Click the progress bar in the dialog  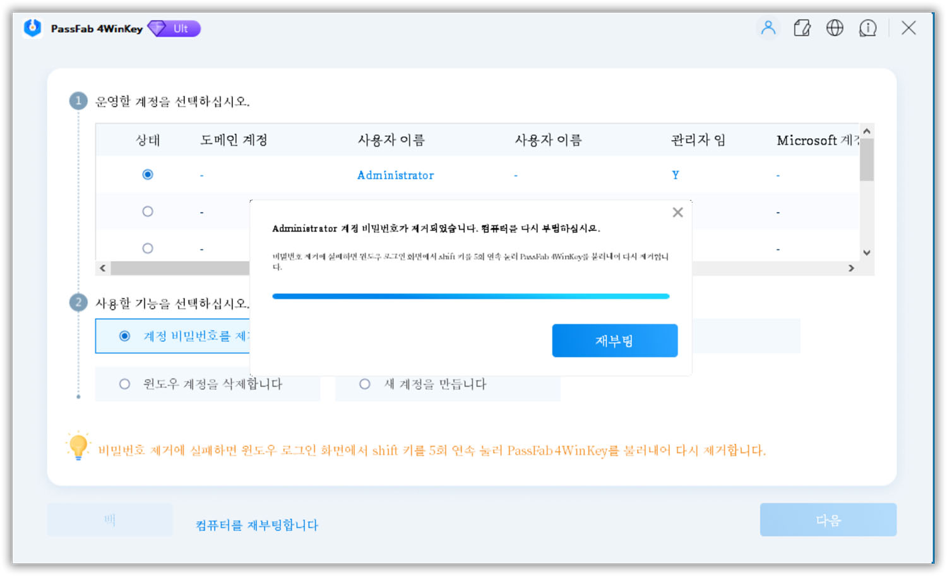pyautogui.click(x=470, y=296)
